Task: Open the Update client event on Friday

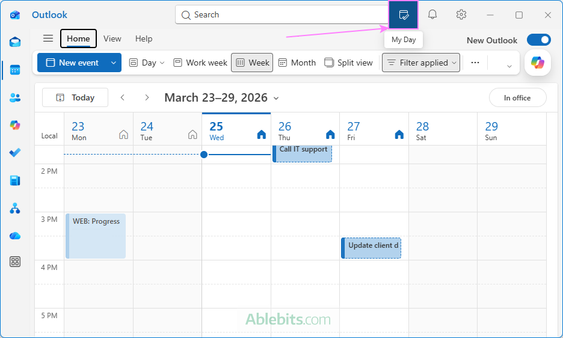Action: [x=371, y=248]
